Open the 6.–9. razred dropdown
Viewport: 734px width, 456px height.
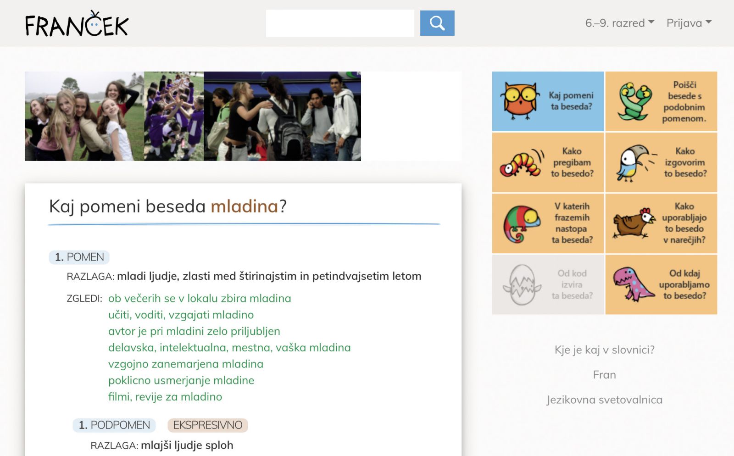coord(619,23)
